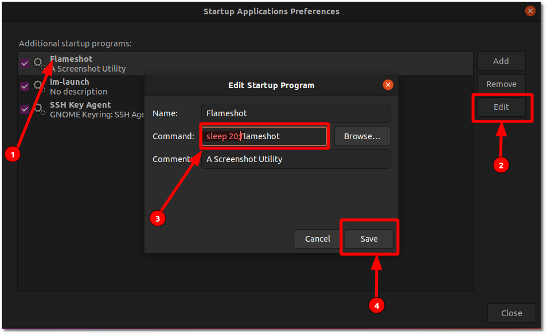Toggle the im-launch startup checkbox
547x335 pixels.
(25, 86)
